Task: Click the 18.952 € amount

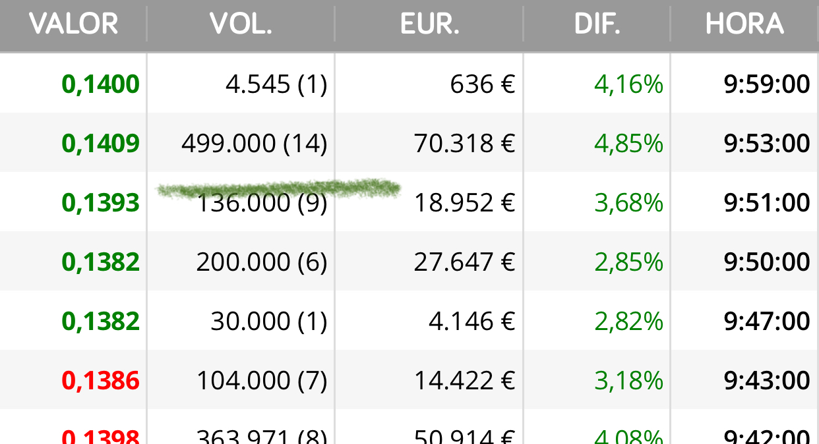Action: [464, 203]
